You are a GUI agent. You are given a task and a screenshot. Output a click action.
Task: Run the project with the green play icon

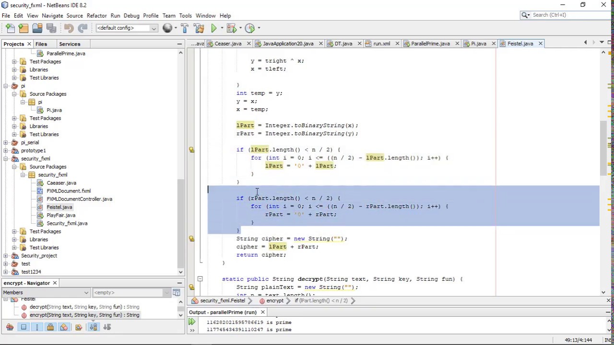click(x=213, y=28)
